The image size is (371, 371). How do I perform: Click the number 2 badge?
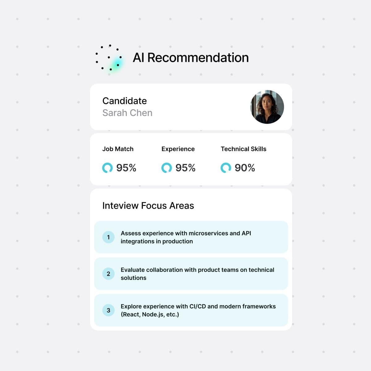pyautogui.click(x=108, y=274)
